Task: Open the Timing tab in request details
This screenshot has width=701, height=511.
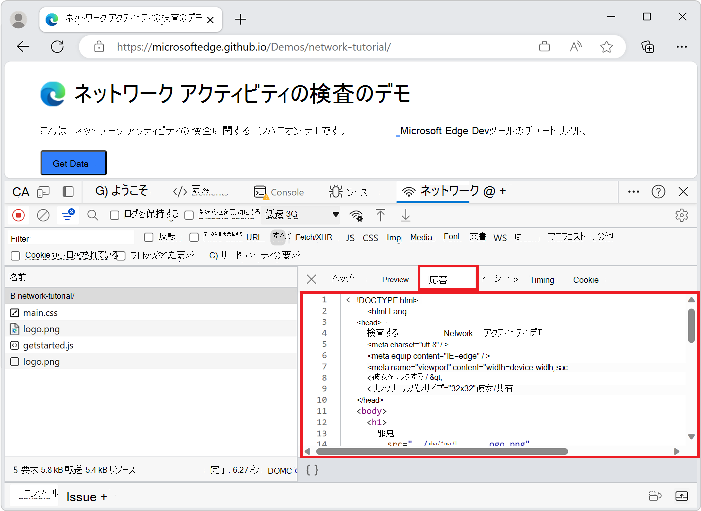Action: pyautogui.click(x=542, y=280)
